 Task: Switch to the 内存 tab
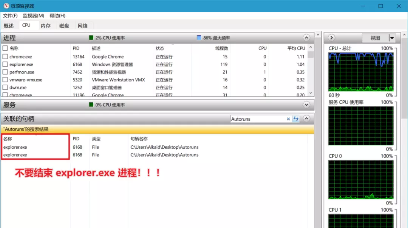tap(46, 25)
